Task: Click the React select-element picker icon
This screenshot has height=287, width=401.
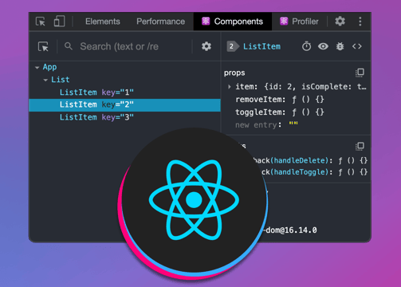Action: [43, 46]
